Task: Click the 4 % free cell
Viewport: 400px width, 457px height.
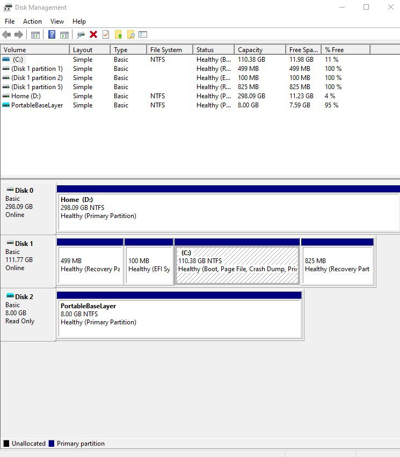Action: [x=330, y=96]
